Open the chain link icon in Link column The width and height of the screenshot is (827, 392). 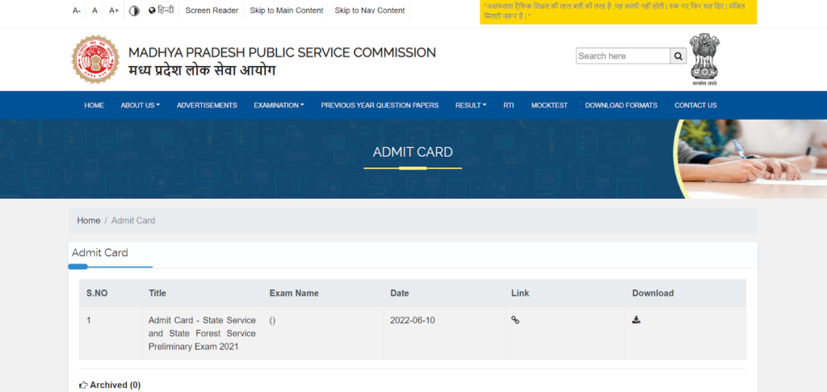[515, 320]
